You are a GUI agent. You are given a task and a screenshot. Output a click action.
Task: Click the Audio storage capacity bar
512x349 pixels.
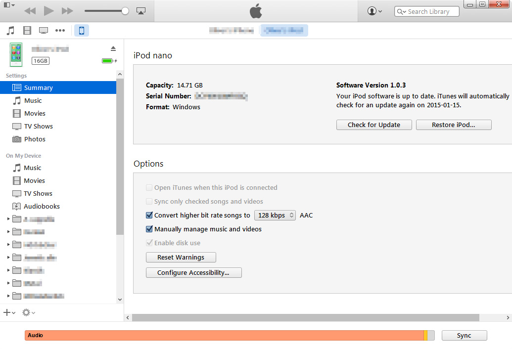[224, 335]
